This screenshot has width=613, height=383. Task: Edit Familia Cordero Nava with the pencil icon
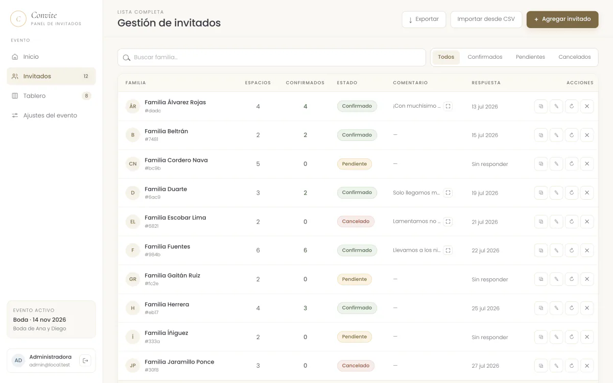tap(556, 164)
